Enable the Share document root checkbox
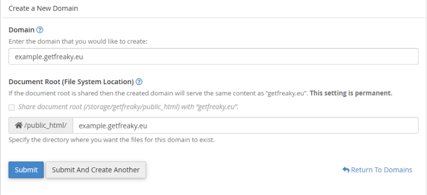The image size is (427, 195). [12, 107]
